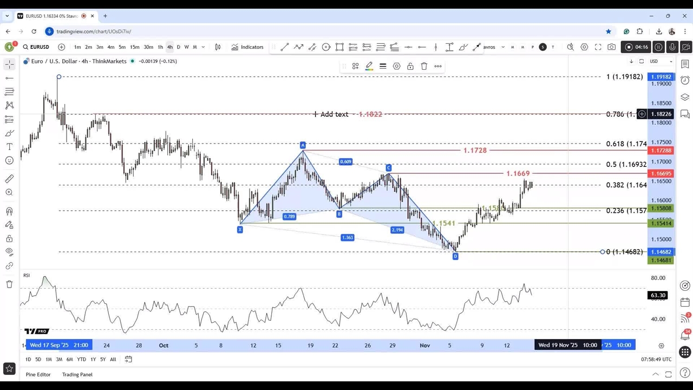
Task: Switch chart to 15m timeframe
Action: coord(134,47)
